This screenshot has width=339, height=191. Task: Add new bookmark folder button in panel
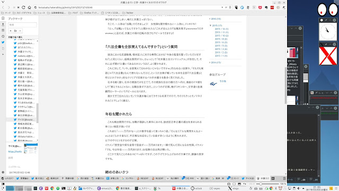(15, 31)
